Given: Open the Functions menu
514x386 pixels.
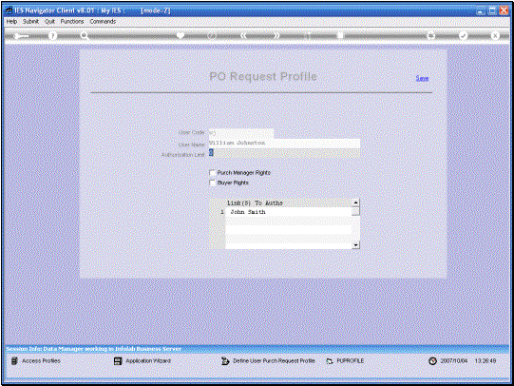Looking at the screenshot, I should tap(72, 21).
